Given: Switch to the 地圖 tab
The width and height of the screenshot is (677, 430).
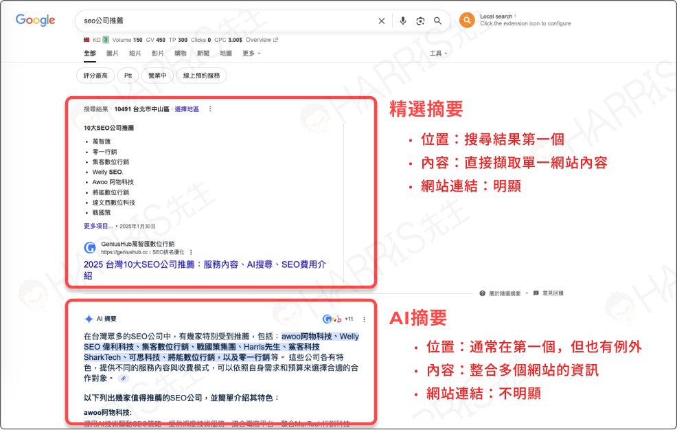Looking at the screenshot, I should (226, 53).
